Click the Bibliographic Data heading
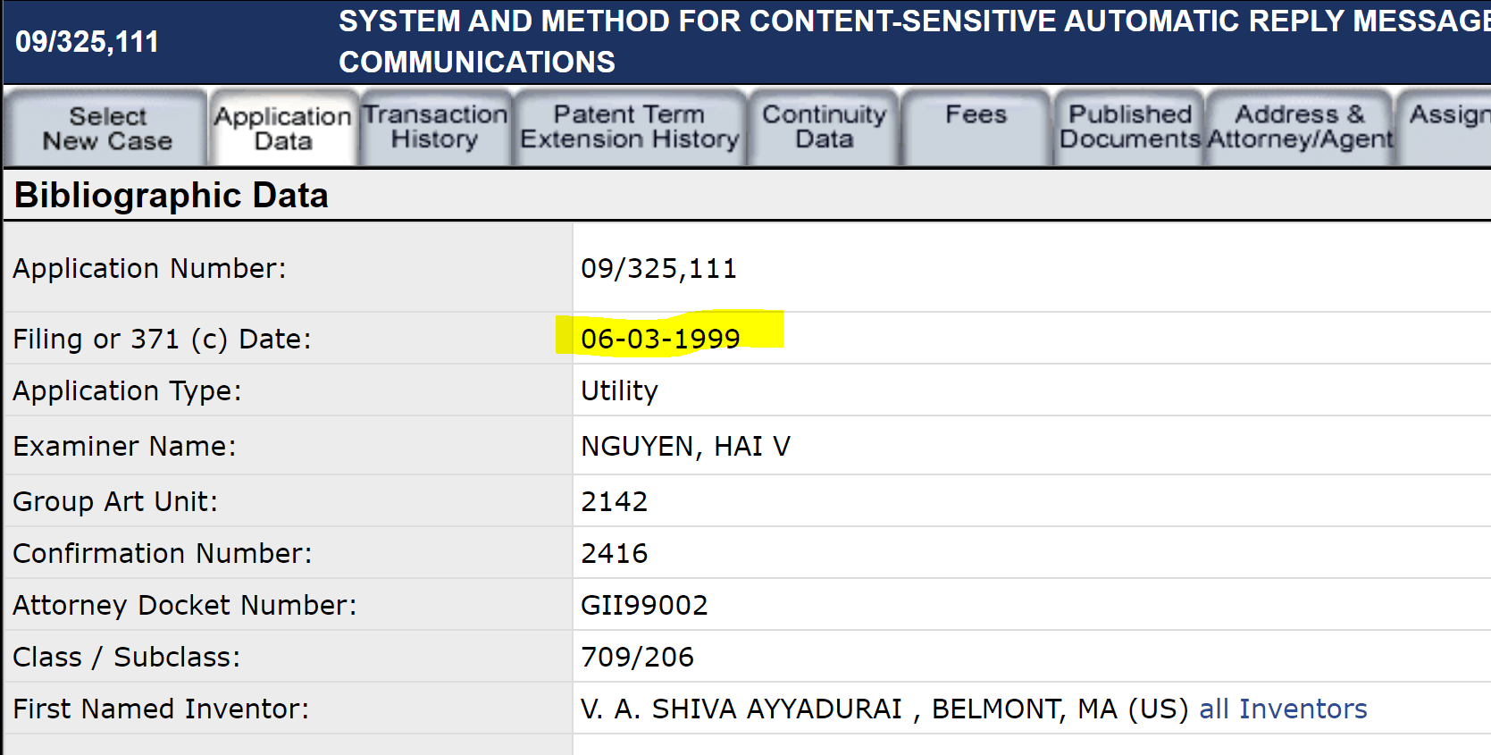The width and height of the screenshot is (1491, 755). click(x=172, y=195)
